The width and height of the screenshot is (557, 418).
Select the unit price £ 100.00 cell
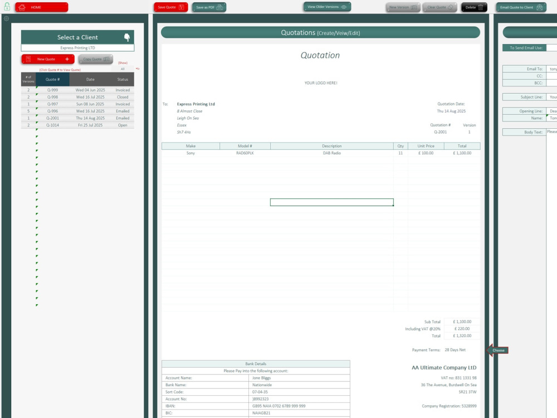426,153
